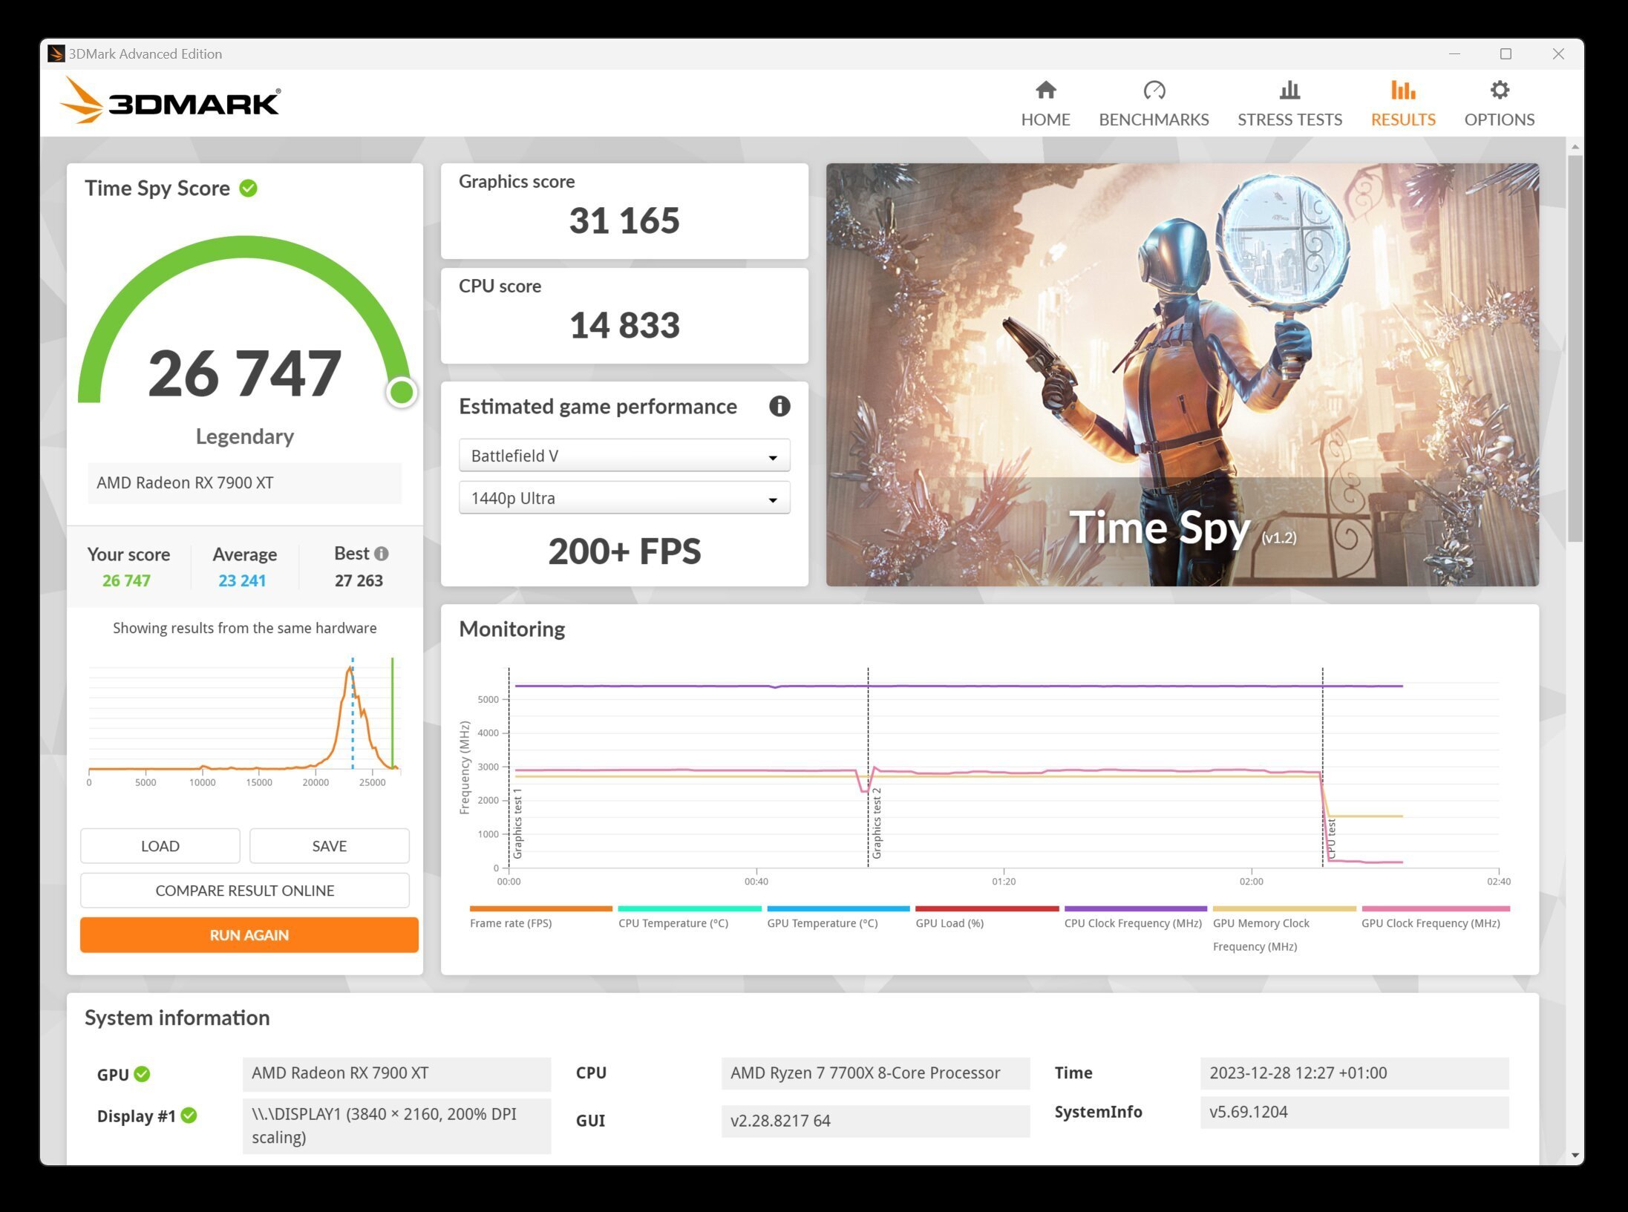Screen dimensions: 1628x1212
Task: Click the AMD Ryzen 7 7700X CPU field
Action: coord(875,1073)
